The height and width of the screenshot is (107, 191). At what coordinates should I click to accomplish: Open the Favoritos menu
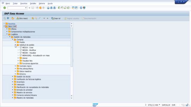click(24, 4)
